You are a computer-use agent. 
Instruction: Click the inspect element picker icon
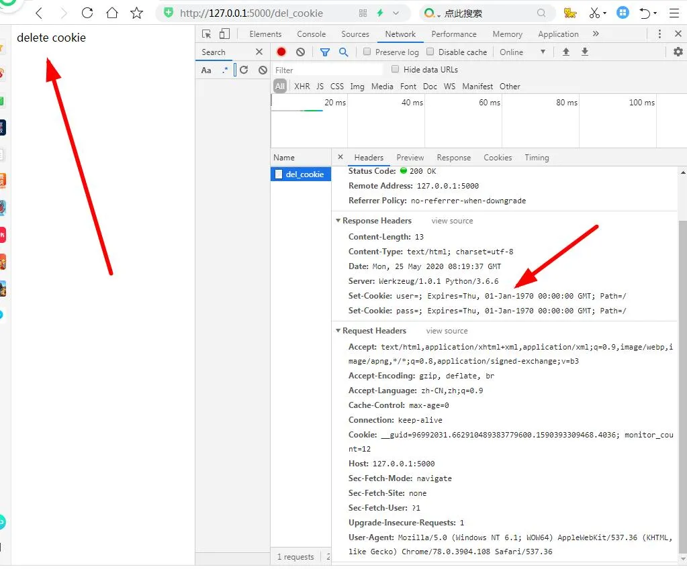coord(207,34)
